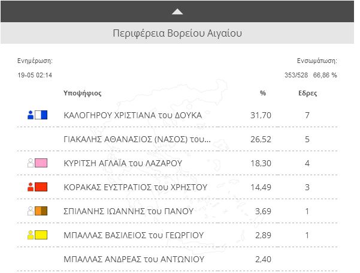Click red person icon beside ΚΟΡΑΚΑΣ
The height and width of the screenshot is (273, 360).
pos(31,187)
